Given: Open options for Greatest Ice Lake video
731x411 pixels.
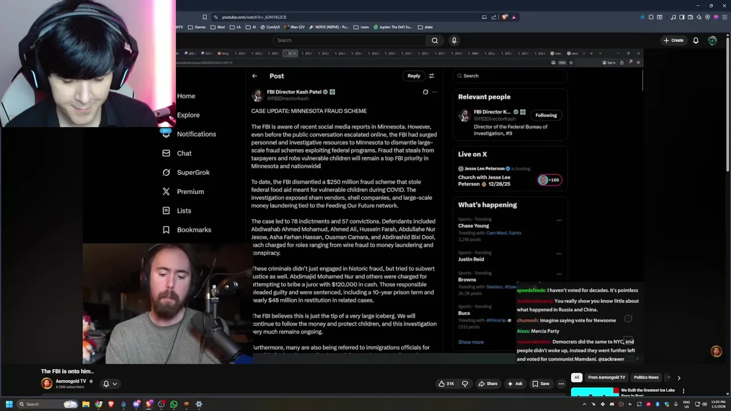Looking at the screenshot, I should 683,391.
